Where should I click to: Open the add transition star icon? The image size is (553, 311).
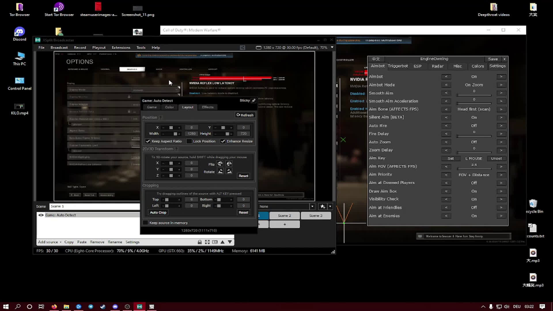click(323, 206)
